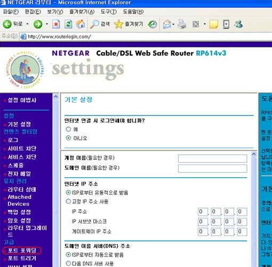Click the Print toolbar icon

tap(182, 24)
